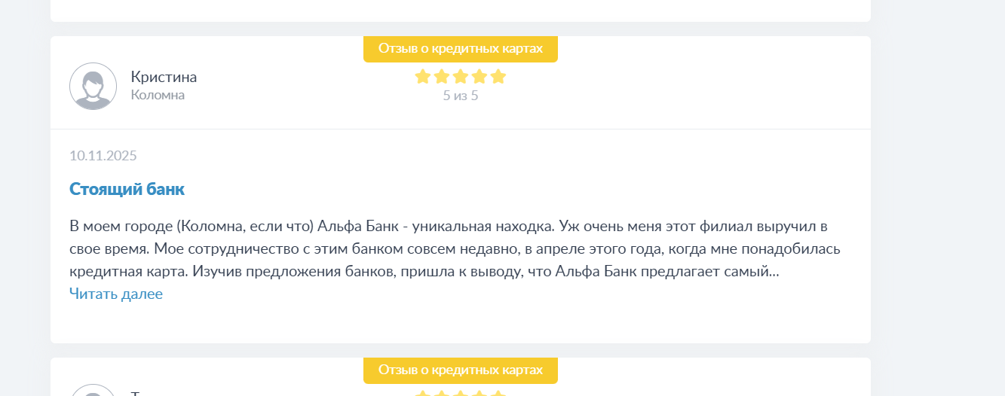Click the second star in Кристина's rating

click(x=441, y=77)
